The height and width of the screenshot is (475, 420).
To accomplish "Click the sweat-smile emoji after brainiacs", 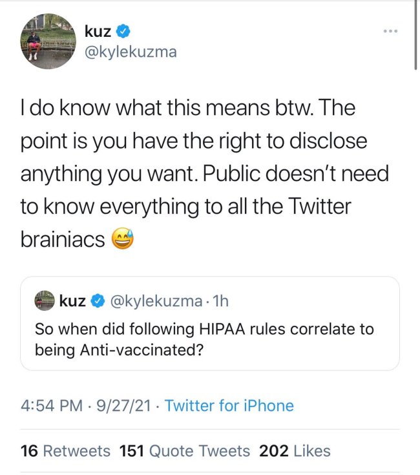I will coord(123,240).
